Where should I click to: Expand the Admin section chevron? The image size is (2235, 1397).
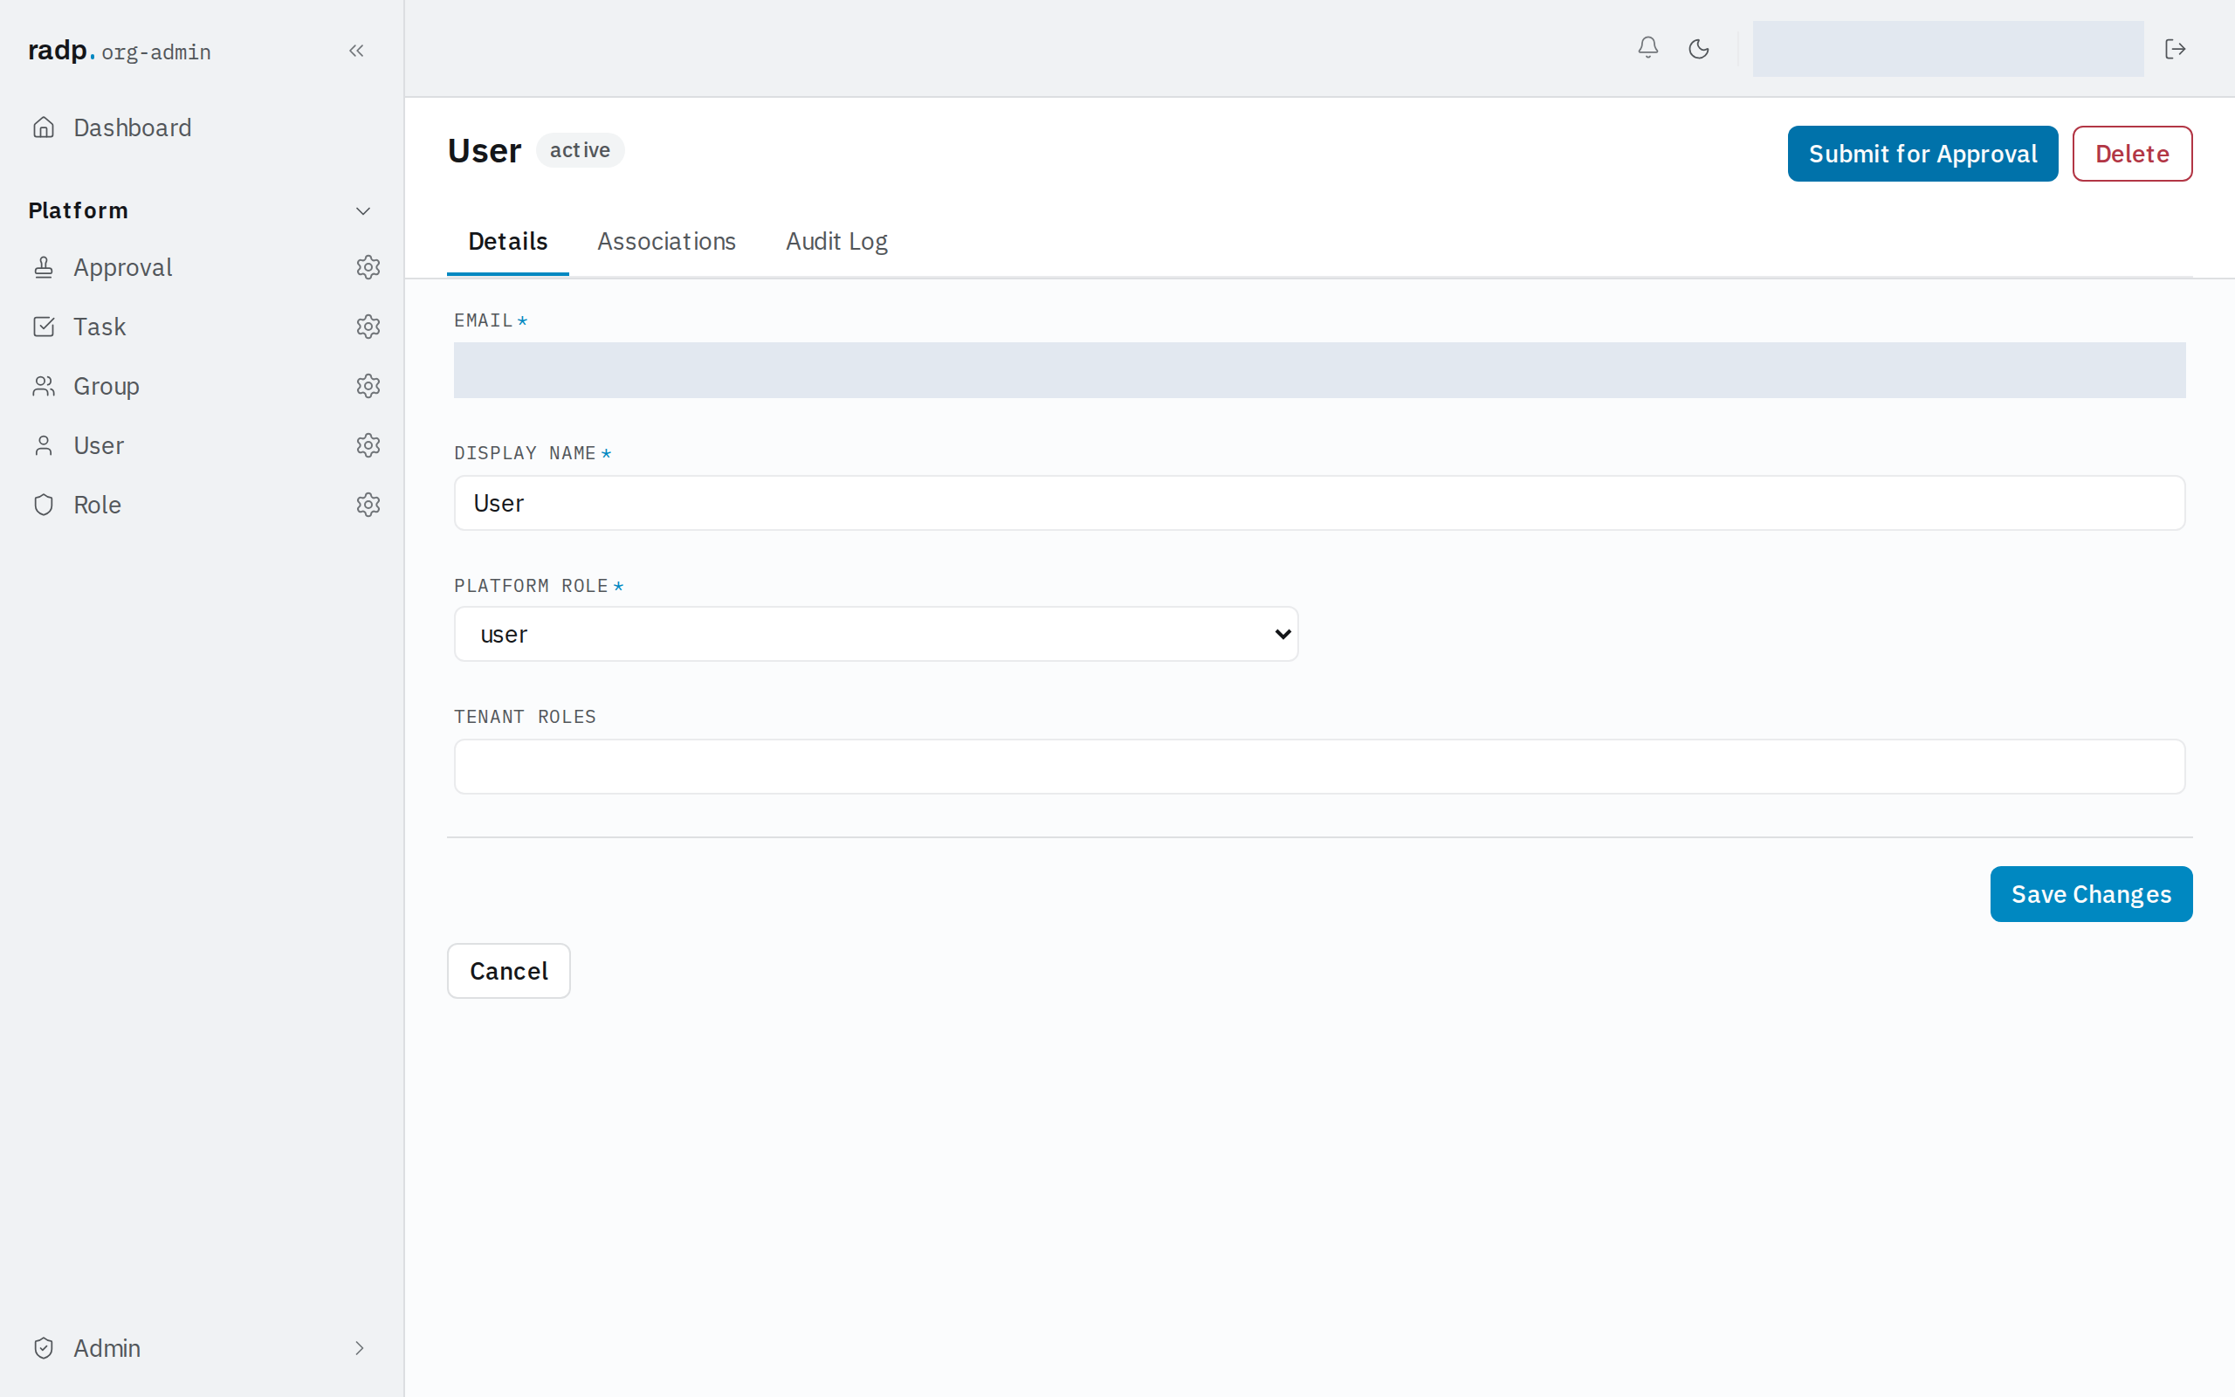[360, 1348]
